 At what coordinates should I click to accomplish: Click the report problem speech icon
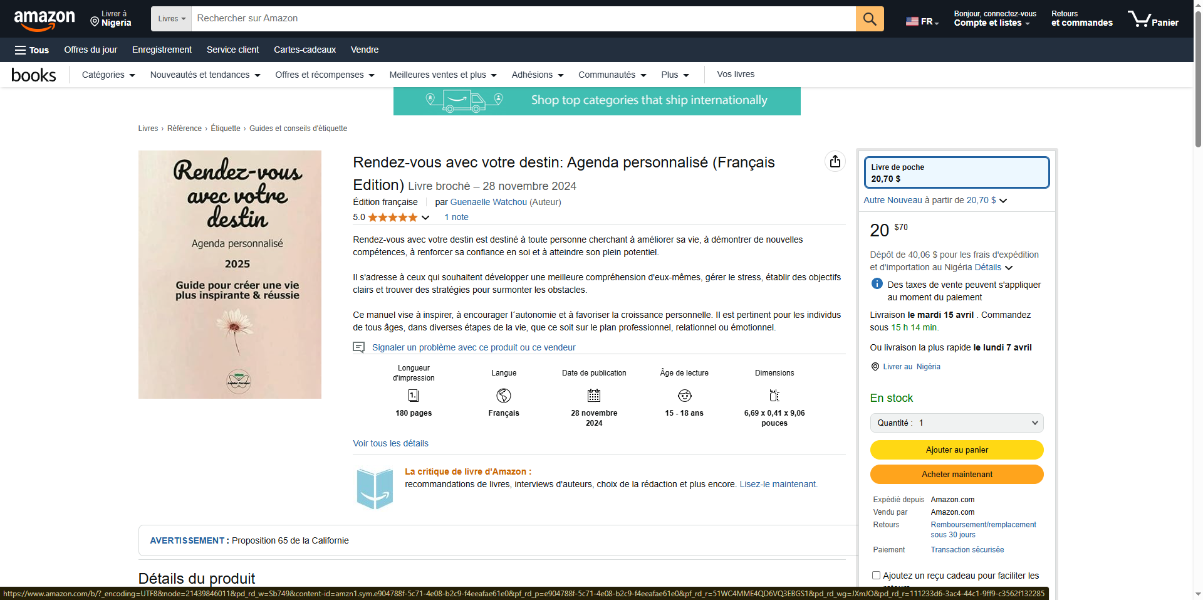point(359,347)
